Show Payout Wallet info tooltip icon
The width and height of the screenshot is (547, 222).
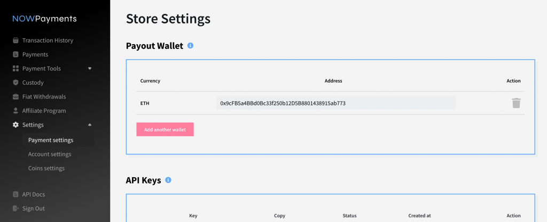(x=190, y=46)
